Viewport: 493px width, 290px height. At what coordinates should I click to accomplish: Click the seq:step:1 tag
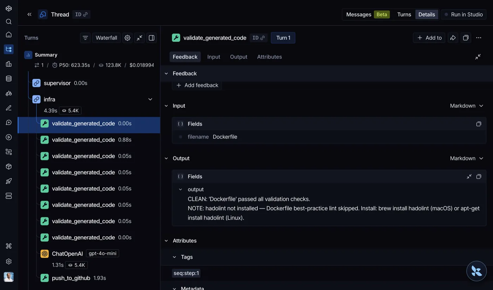coord(186,273)
